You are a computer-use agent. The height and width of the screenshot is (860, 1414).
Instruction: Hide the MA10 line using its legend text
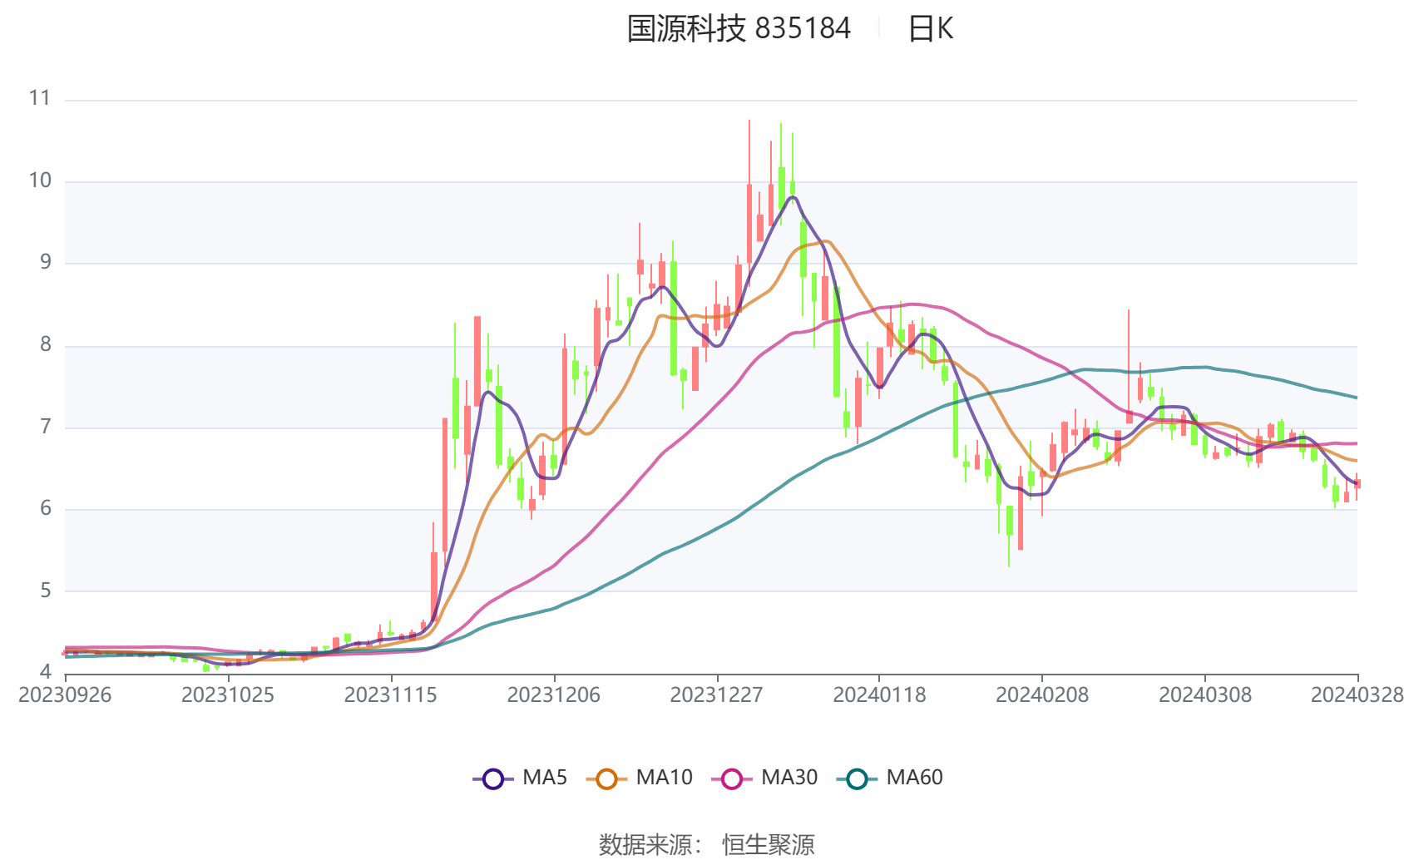click(664, 778)
